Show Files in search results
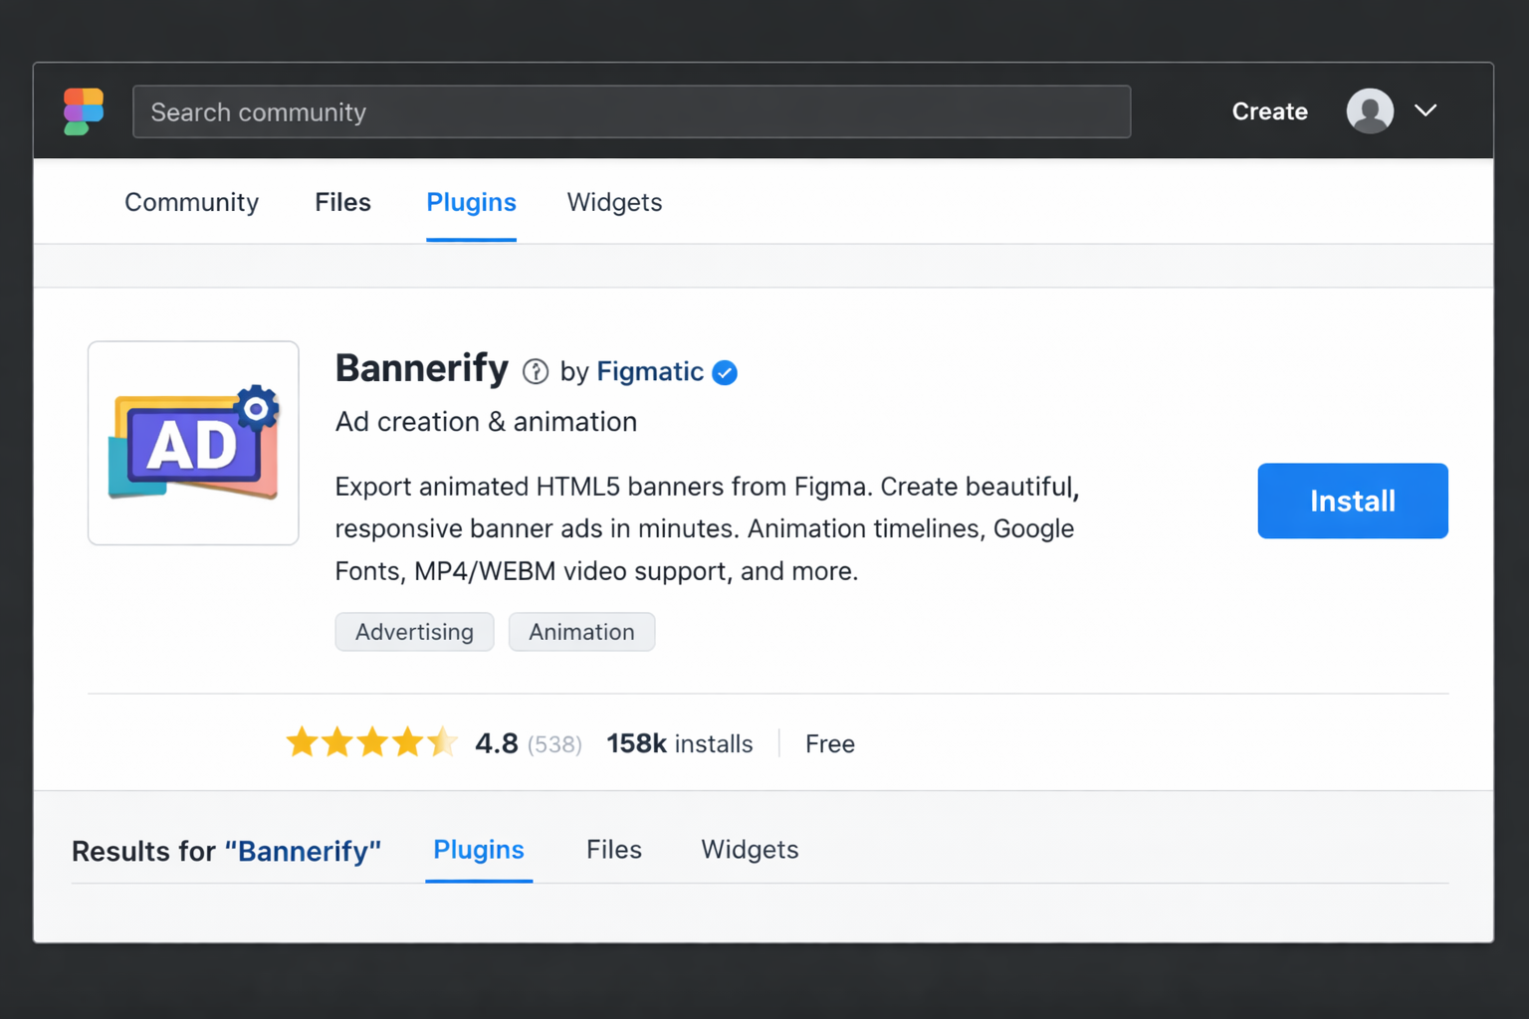 (x=614, y=850)
